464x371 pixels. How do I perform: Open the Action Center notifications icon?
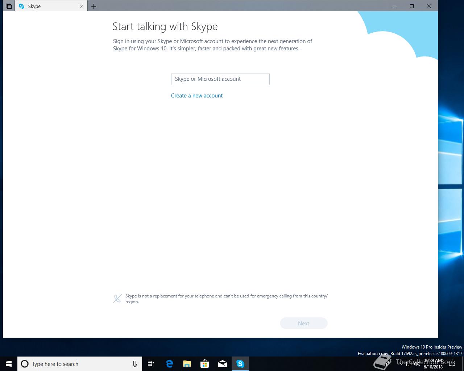click(452, 364)
